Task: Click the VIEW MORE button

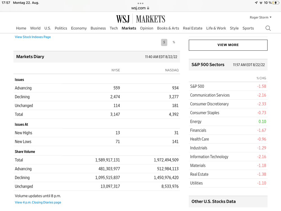Action: coord(228,45)
